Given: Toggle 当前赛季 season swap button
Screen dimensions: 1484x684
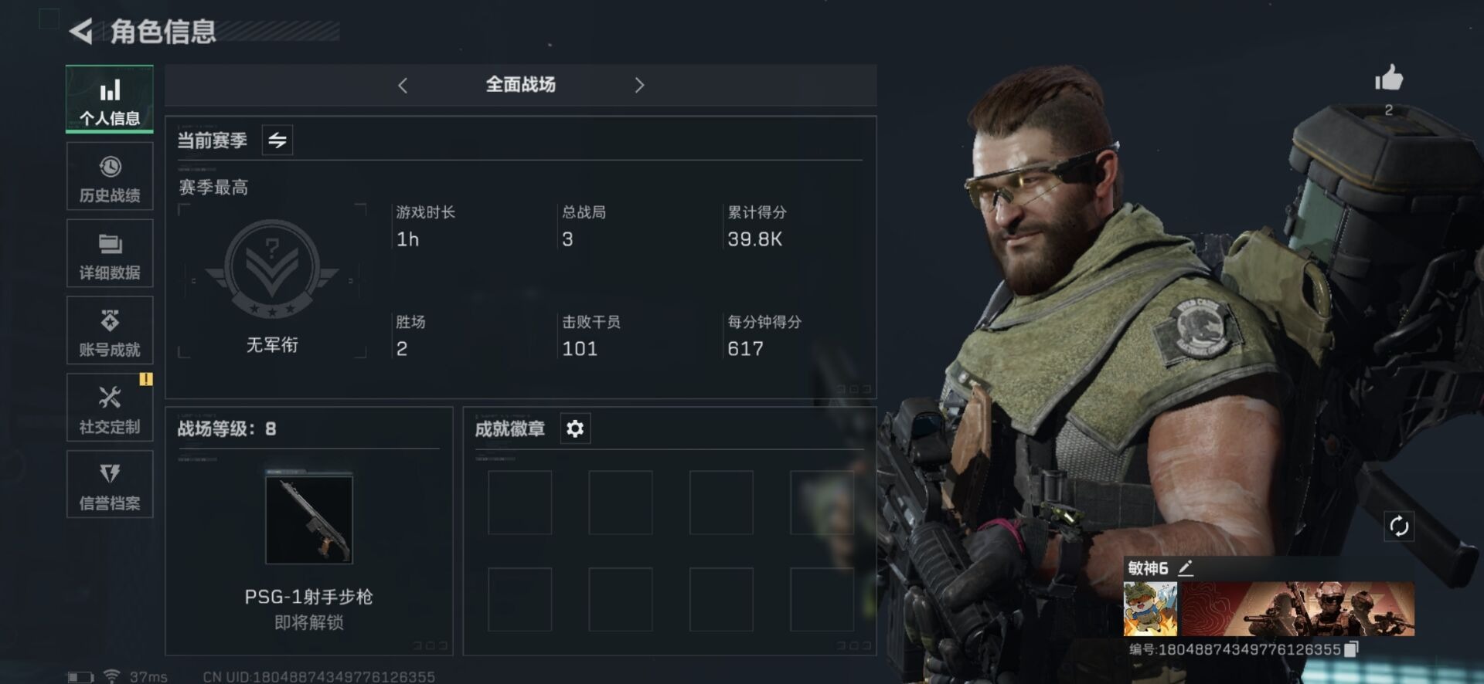Looking at the screenshot, I should coord(277,140).
